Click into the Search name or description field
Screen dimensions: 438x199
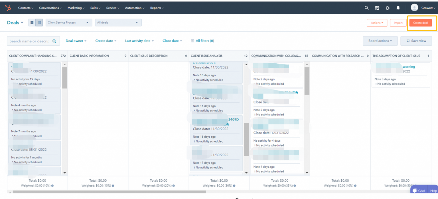pyautogui.click(x=29, y=41)
